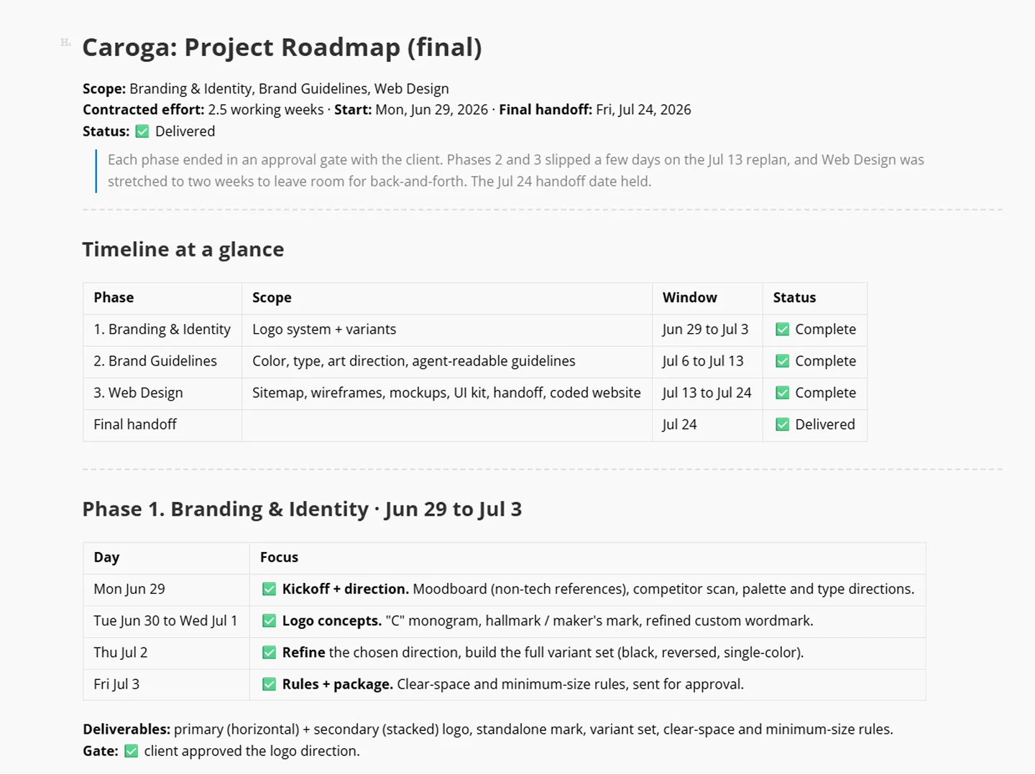Screen dimensions: 1035x774
Task: Click the Complete checkmark in Brand Guidelines row
Action: (783, 361)
